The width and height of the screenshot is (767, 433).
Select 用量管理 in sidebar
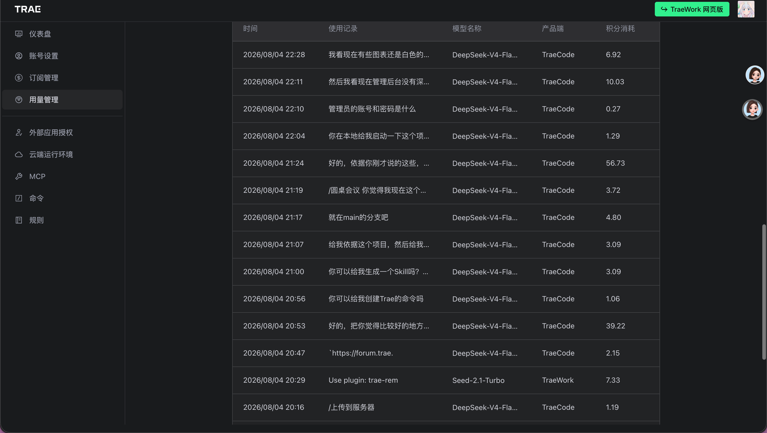(62, 100)
